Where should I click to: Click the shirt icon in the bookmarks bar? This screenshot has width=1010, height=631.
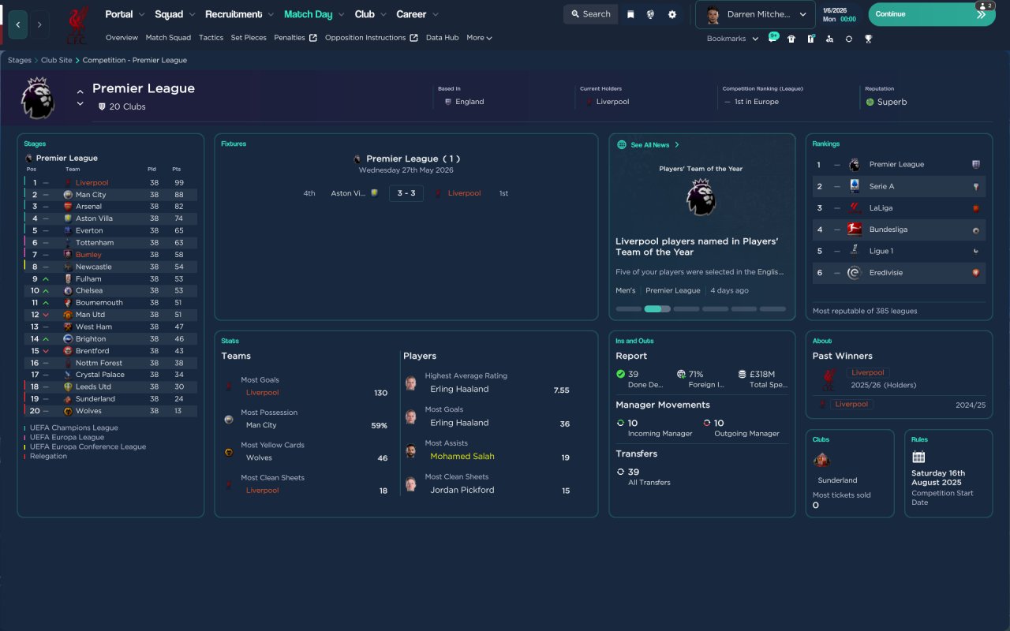coord(791,39)
